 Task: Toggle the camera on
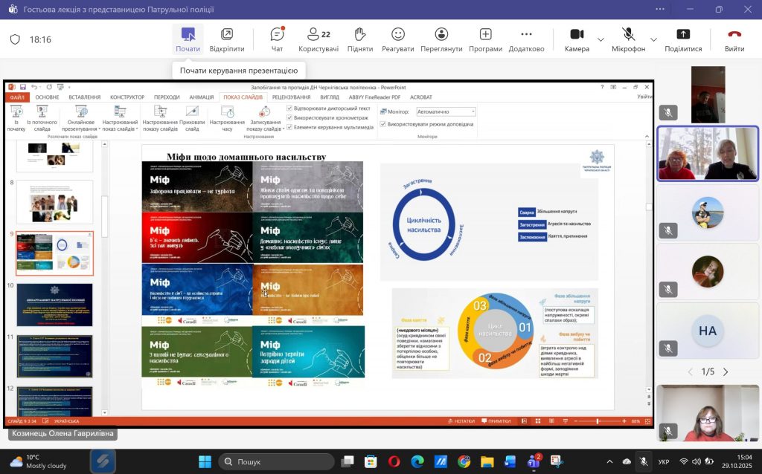coord(577,39)
